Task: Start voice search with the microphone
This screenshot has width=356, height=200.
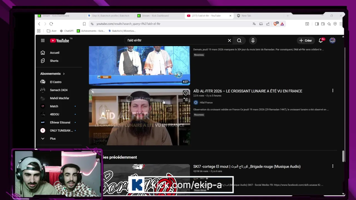Action: (253, 40)
